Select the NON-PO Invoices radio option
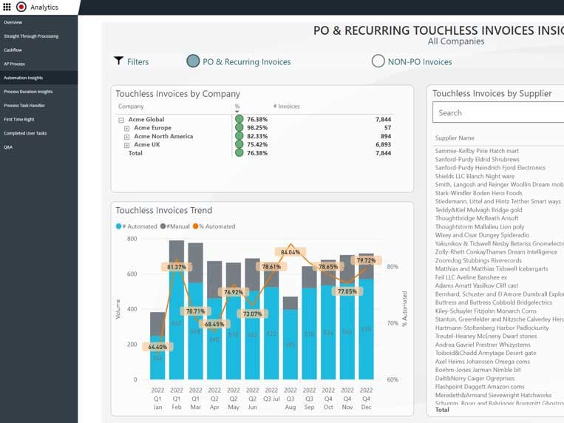Image resolution: width=564 pixels, height=423 pixels. click(x=378, y=61)
